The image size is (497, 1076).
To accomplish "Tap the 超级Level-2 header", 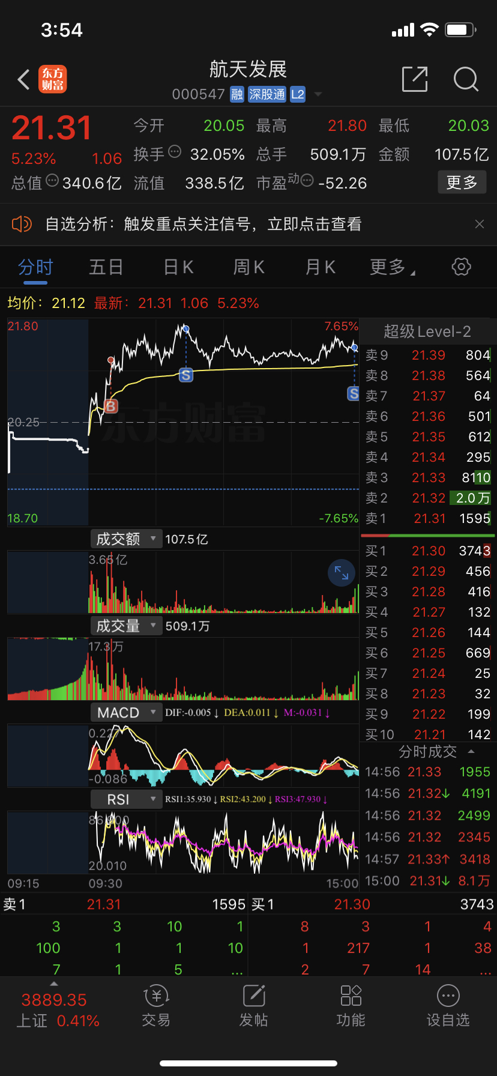I will click(x=427, y=331).
